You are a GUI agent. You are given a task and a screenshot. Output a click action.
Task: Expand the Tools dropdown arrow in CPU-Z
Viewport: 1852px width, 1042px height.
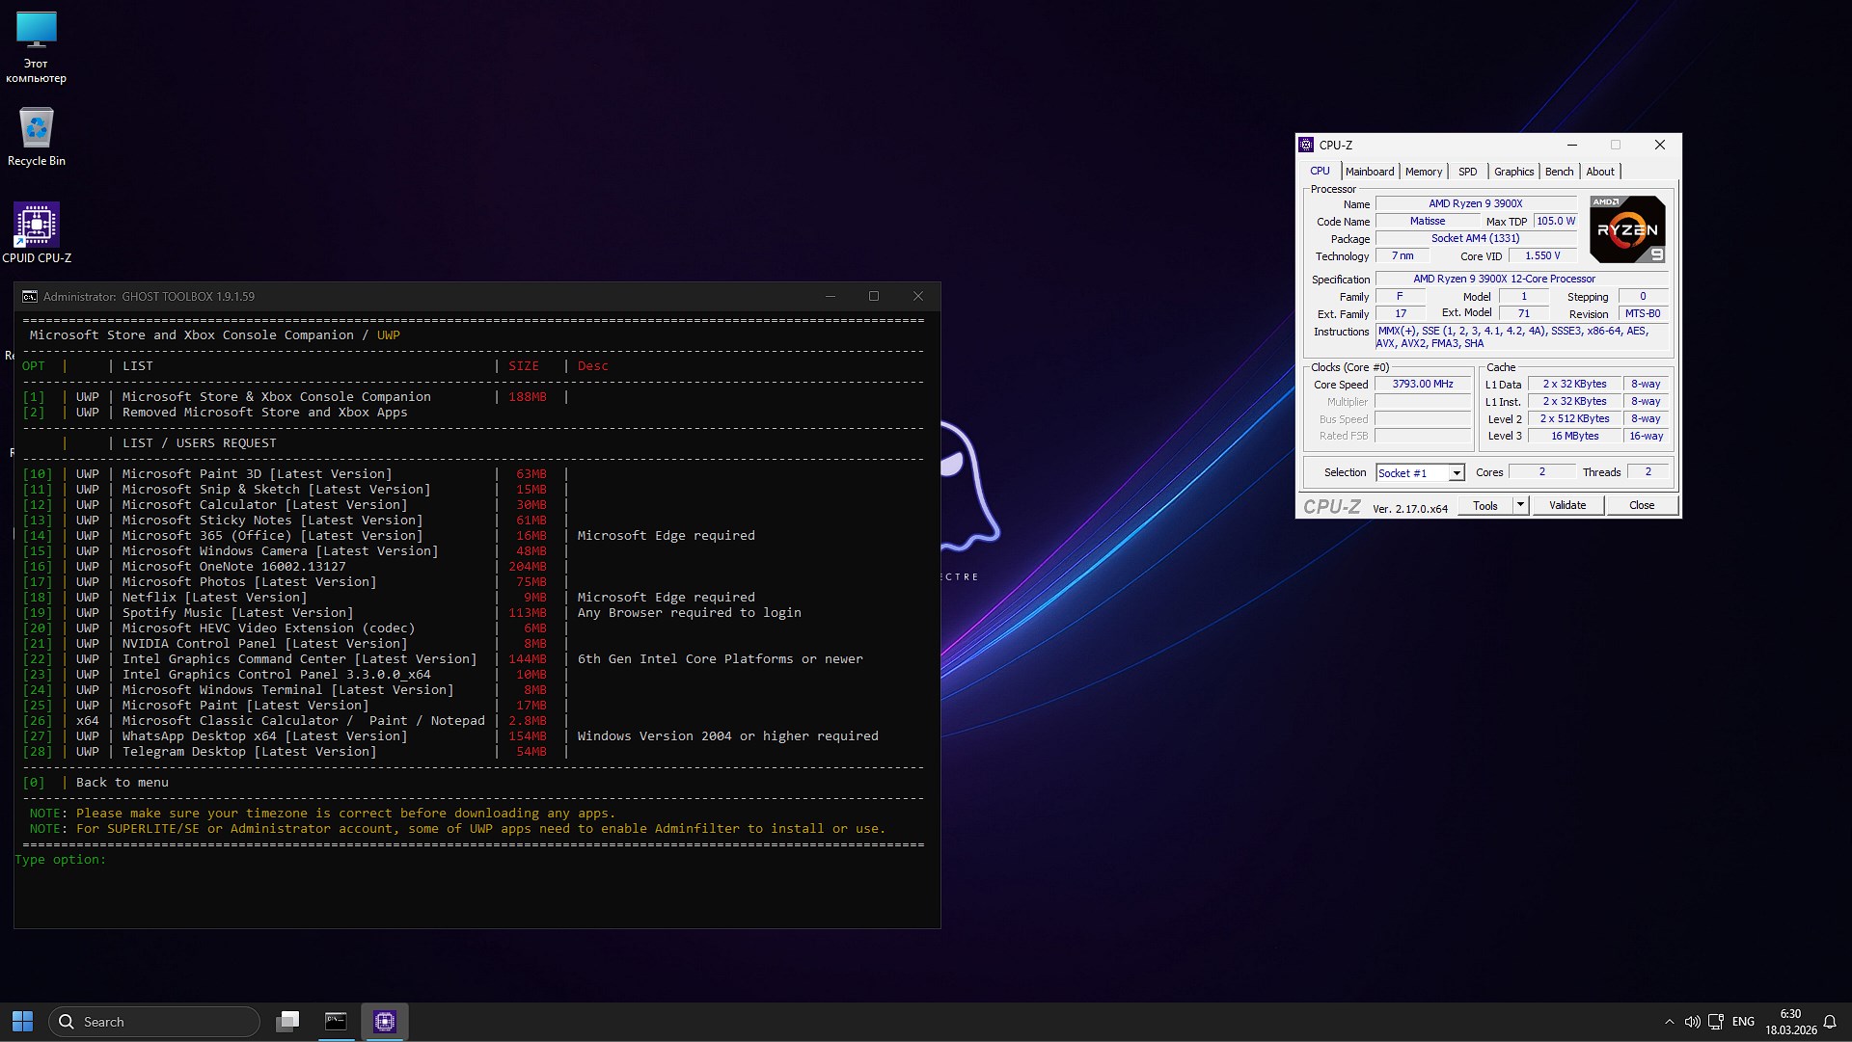[1520, 504]
